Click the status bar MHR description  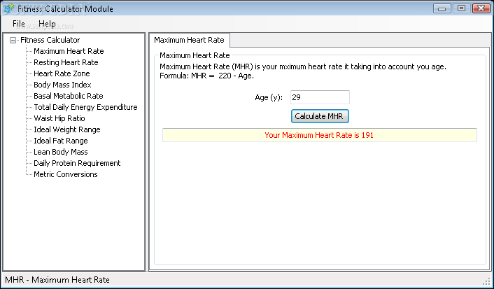click(x=57, y=280)
